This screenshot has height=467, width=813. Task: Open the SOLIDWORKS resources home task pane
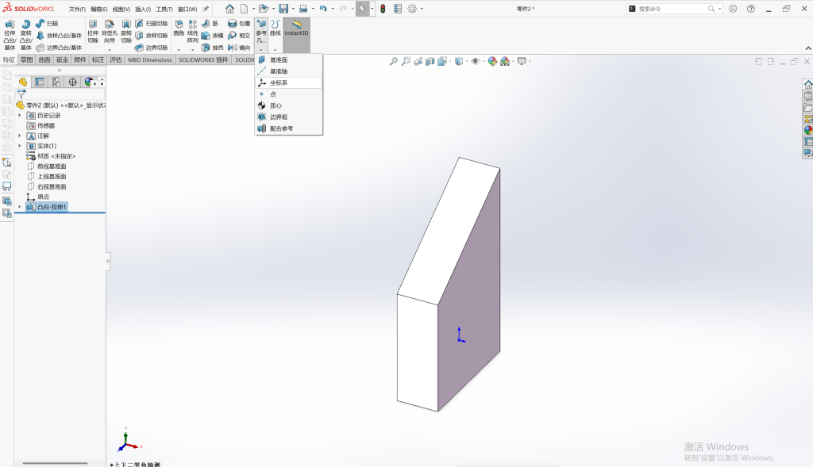(x=807, y=84)
